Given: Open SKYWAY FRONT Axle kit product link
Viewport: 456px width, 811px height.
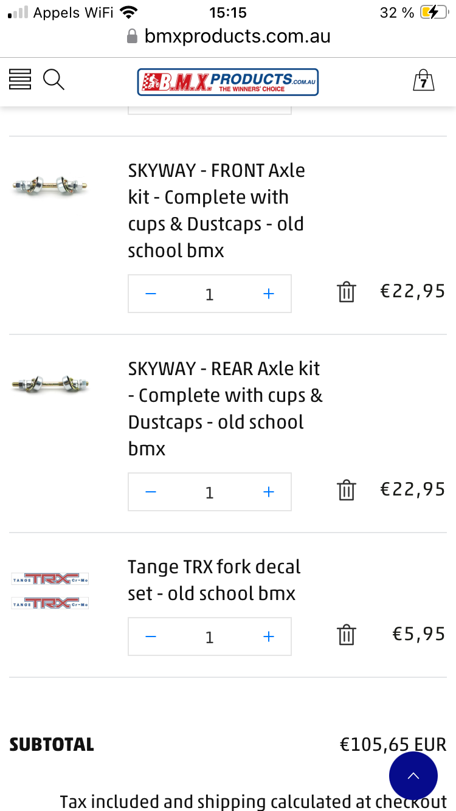Looking at the screenshot, I should 216,210.
